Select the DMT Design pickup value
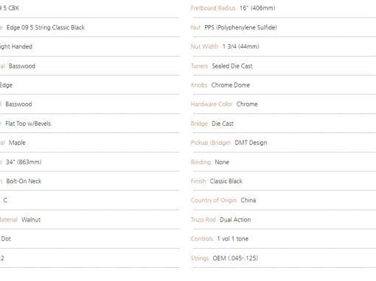376x281 pixels. coord(251,143)
